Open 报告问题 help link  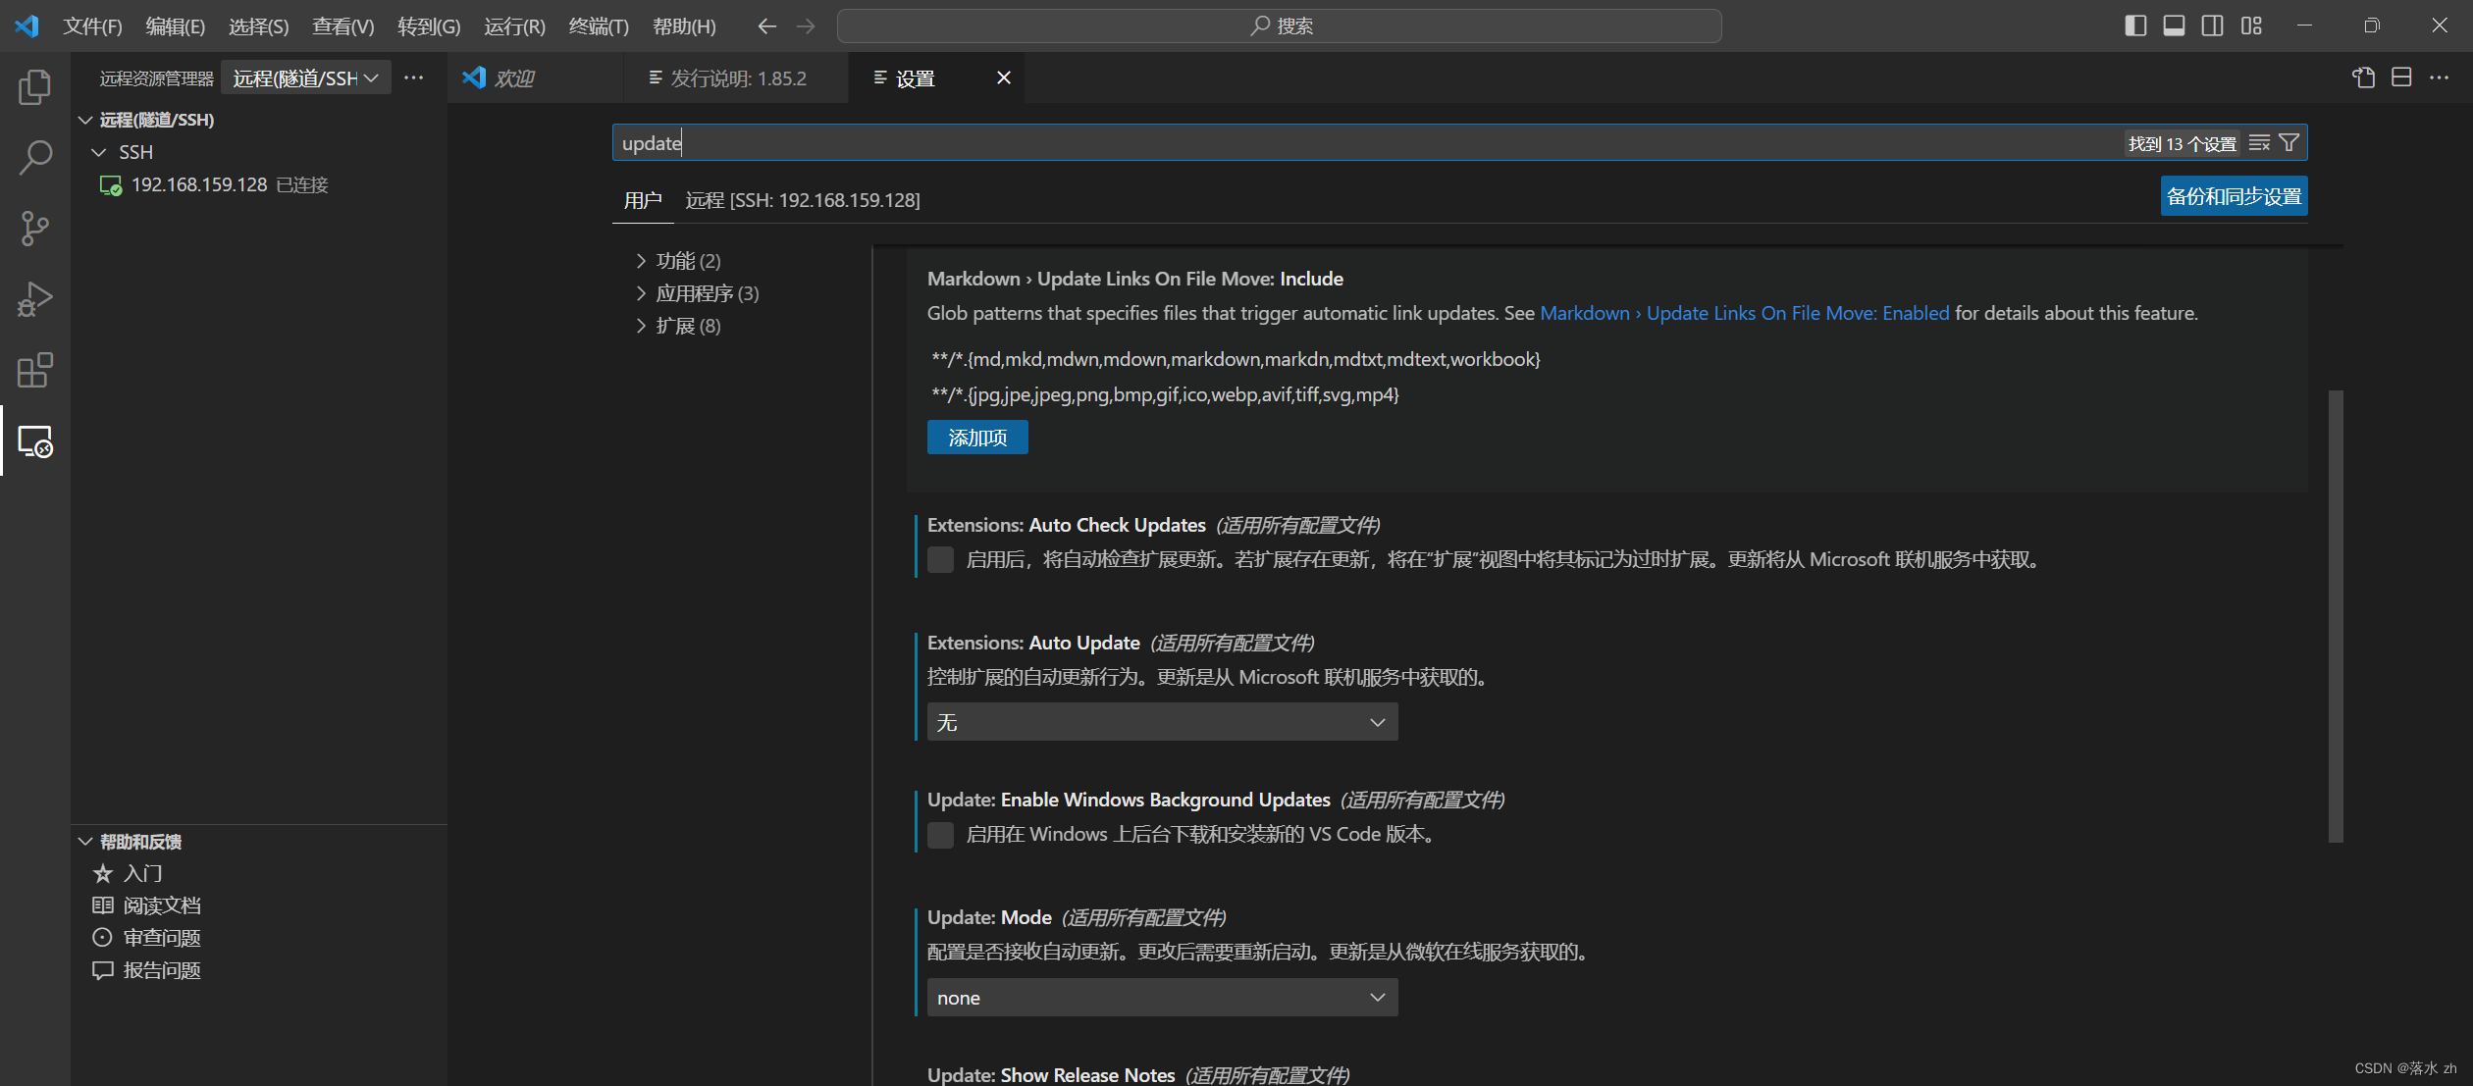[162, 970]
